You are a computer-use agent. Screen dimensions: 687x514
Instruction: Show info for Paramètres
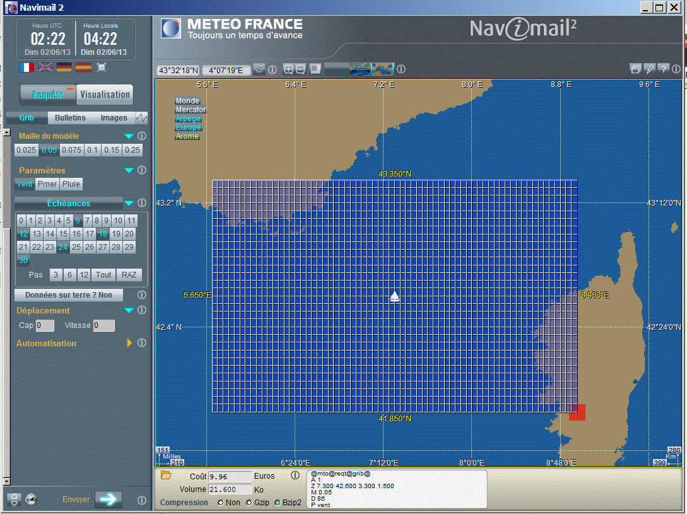(141, 170)
